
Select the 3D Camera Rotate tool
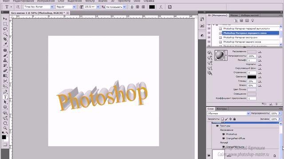click(5, 118)
